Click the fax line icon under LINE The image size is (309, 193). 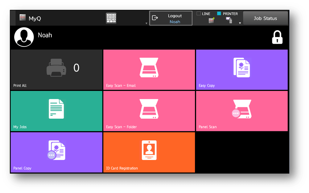pyautogui.click(x=212, y=20)
